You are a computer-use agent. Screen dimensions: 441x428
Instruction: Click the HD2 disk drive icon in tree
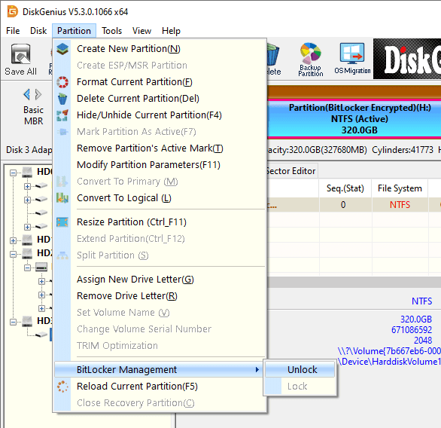(x=27, y=253)
